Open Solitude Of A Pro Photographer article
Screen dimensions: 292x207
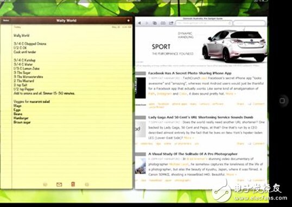coord(193,154)
